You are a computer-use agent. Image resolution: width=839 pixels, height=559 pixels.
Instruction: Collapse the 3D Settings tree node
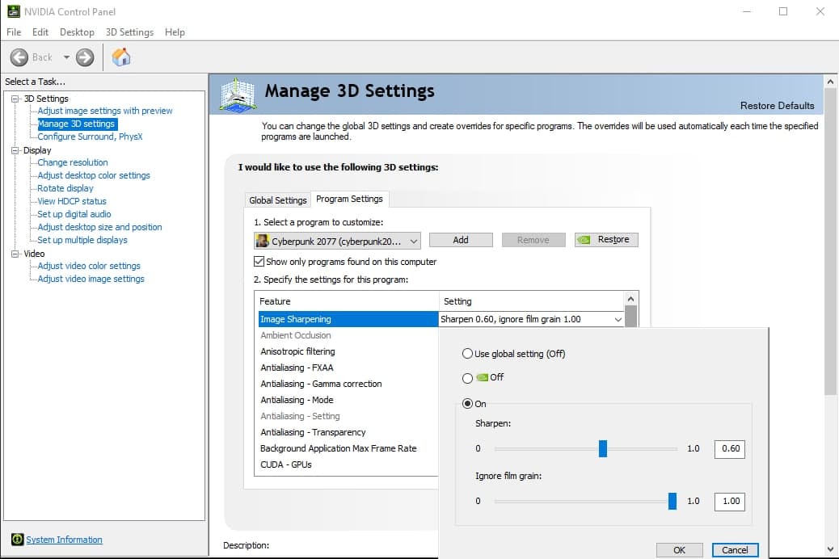coord(15,99)
